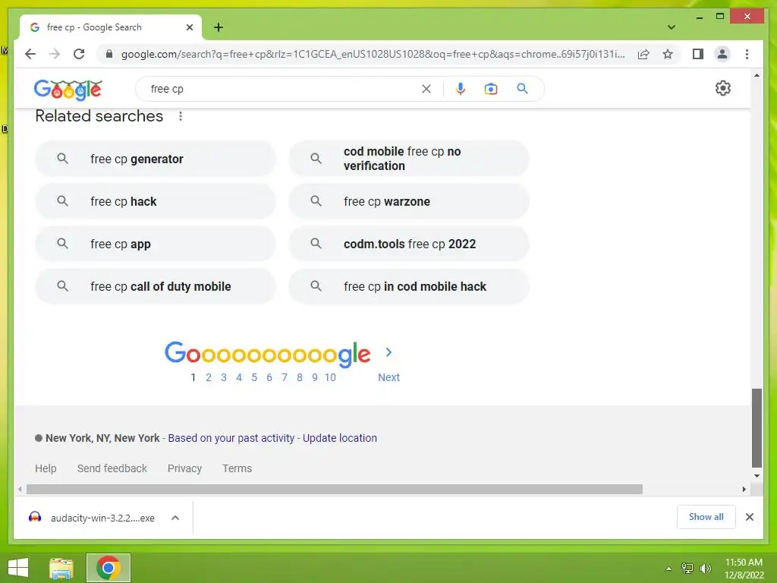
Task: Click scrollbar up arrow
Action: coord(757,75)
